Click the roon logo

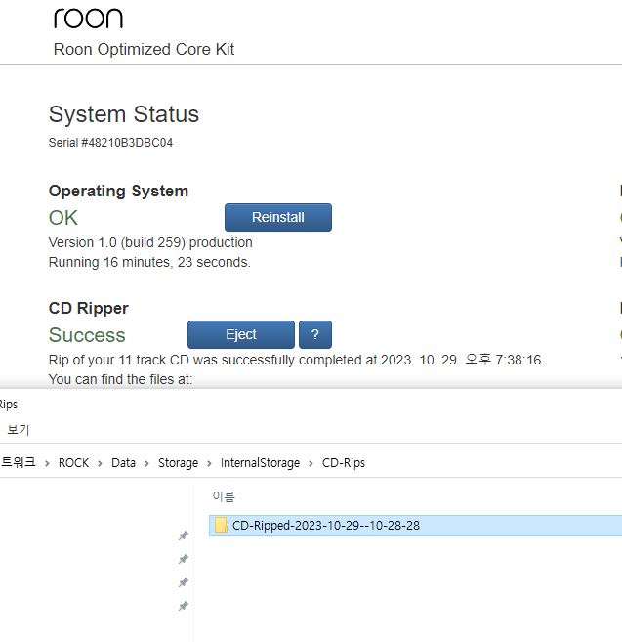tap(88, 19)
